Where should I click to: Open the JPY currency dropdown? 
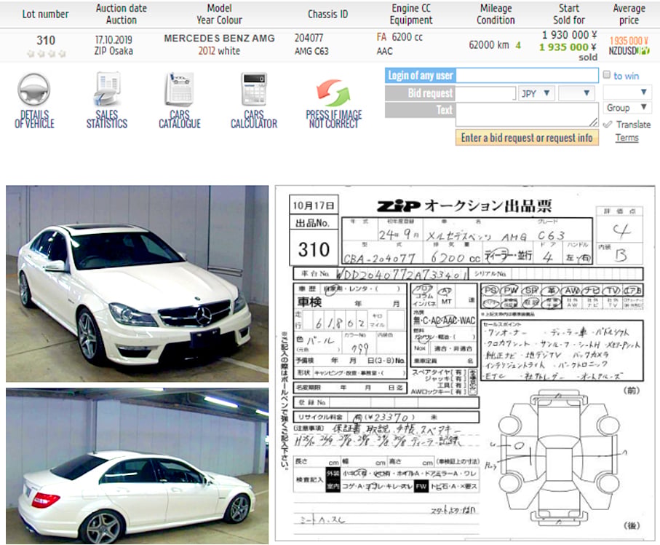tap(536, 93)
